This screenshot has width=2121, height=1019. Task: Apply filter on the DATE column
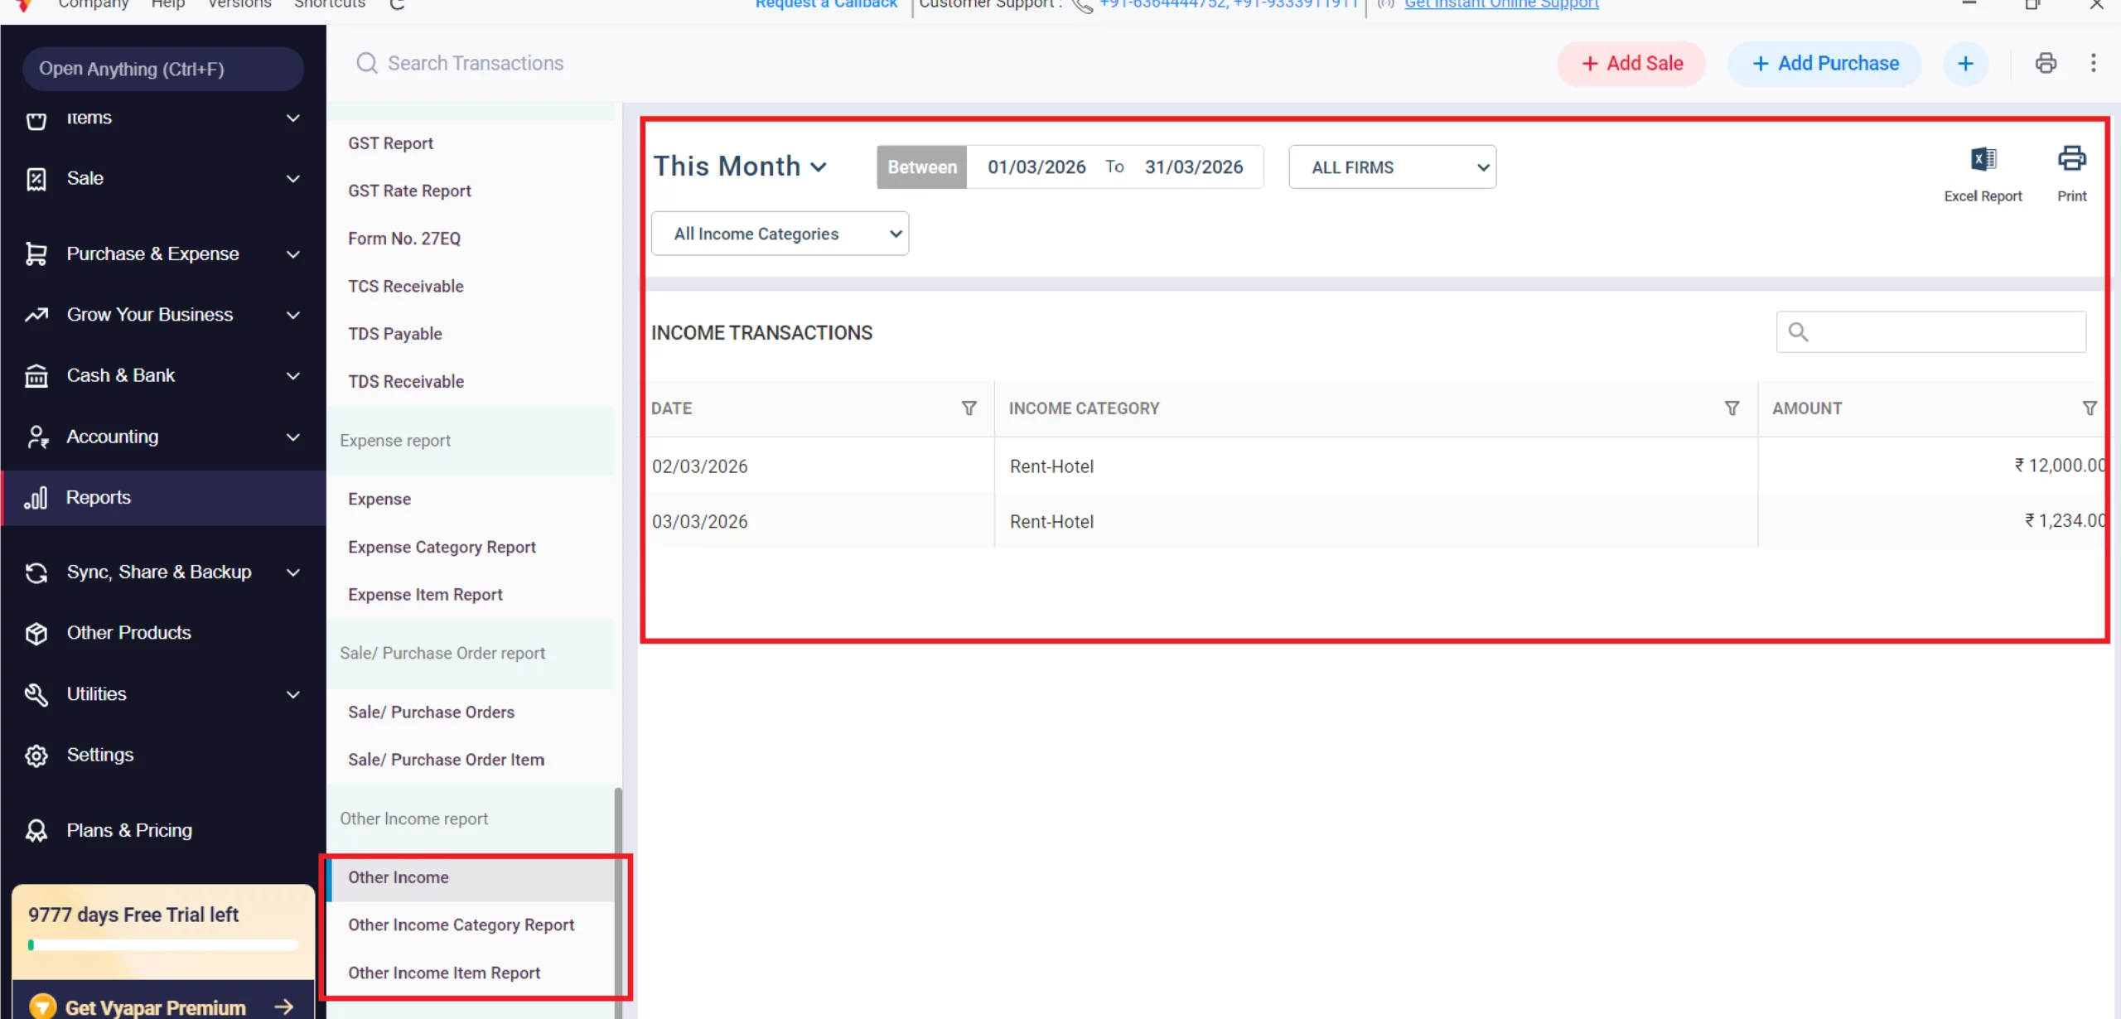[968, 408]
